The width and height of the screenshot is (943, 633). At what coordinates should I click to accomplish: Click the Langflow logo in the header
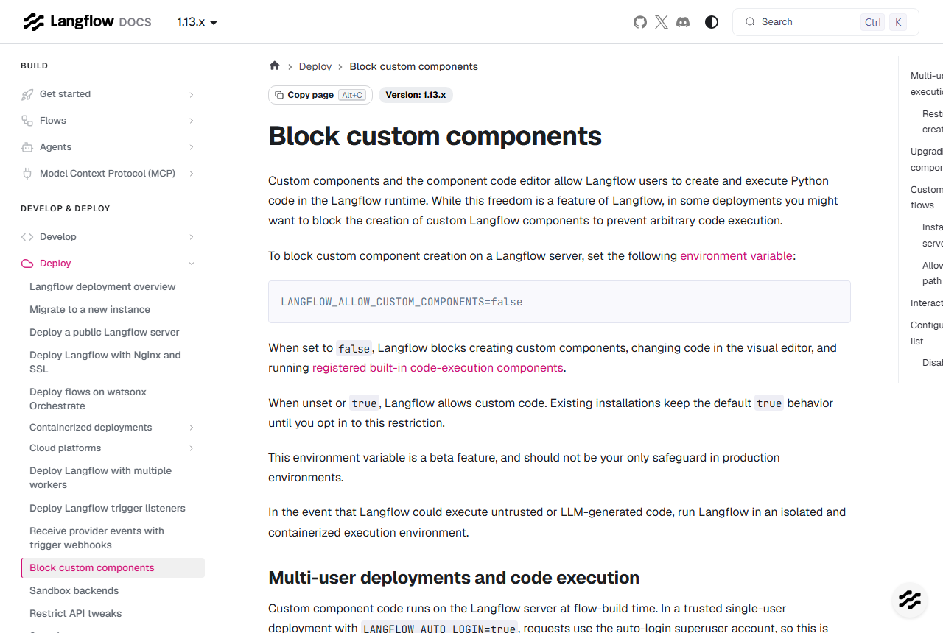pyautogui.click(x=87, y=21)
